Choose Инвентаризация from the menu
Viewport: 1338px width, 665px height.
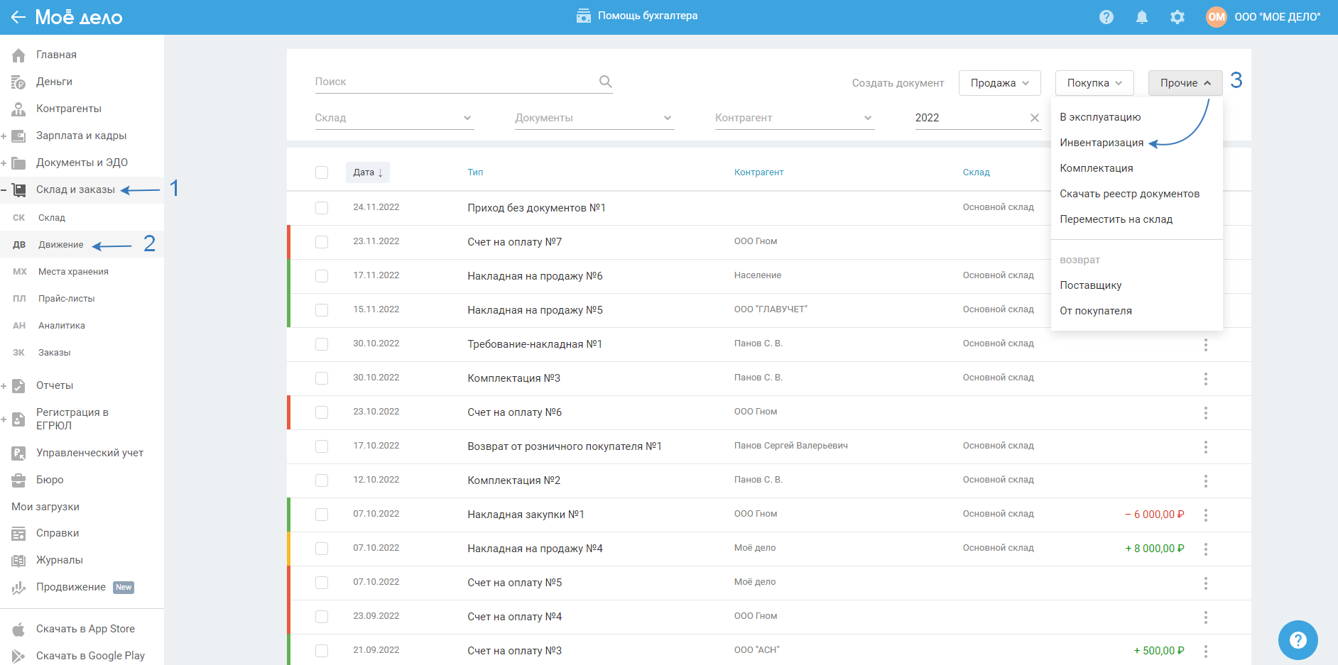point(1101,143)
